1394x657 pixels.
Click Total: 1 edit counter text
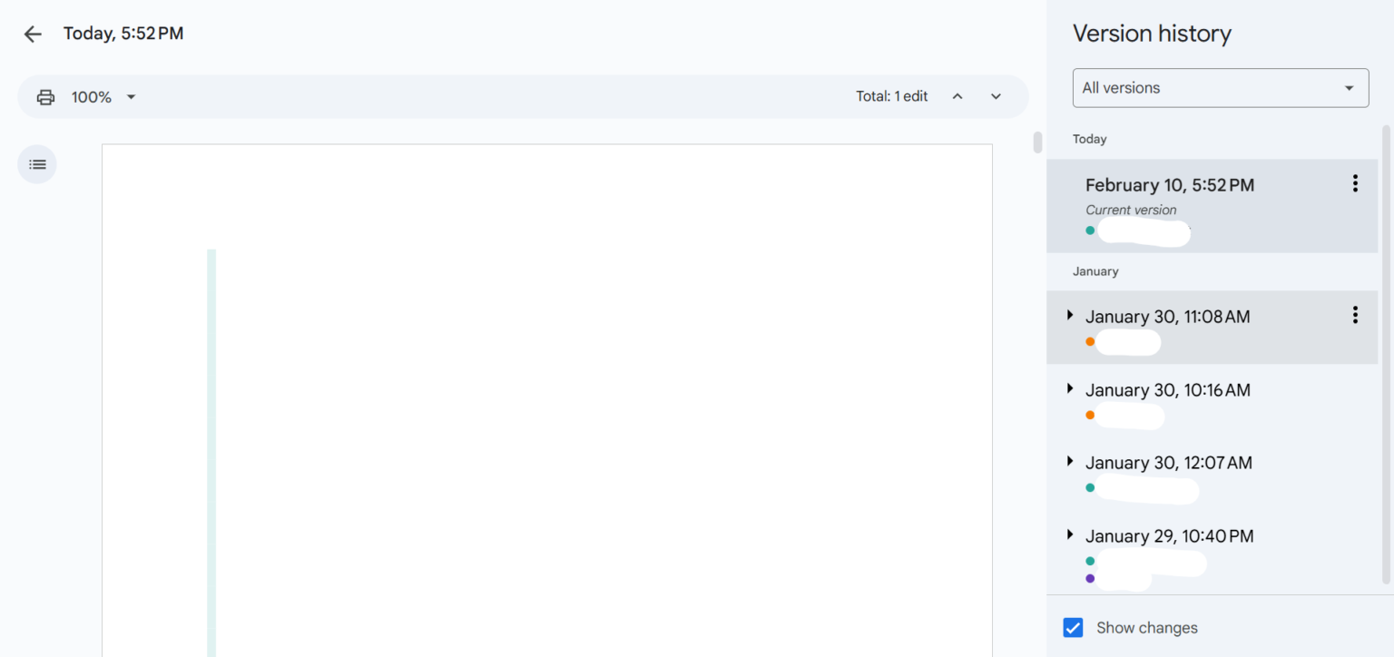tap(891, 95)
